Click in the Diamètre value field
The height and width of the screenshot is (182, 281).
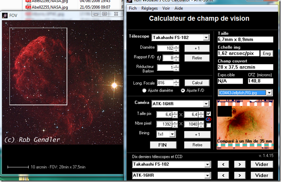coord(165,48)
